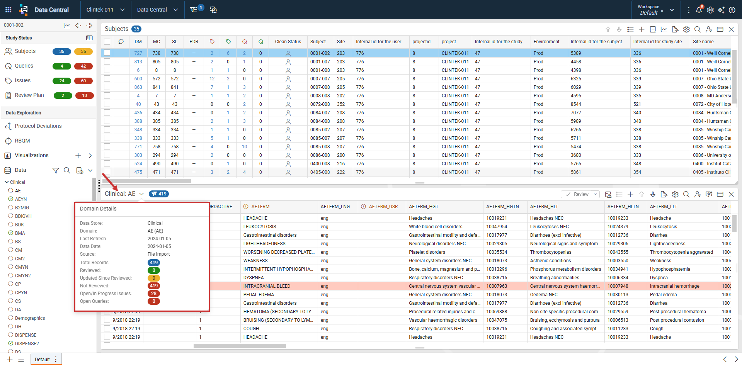
Task: Open Queries in Study Status
Action: click(24, 66)
